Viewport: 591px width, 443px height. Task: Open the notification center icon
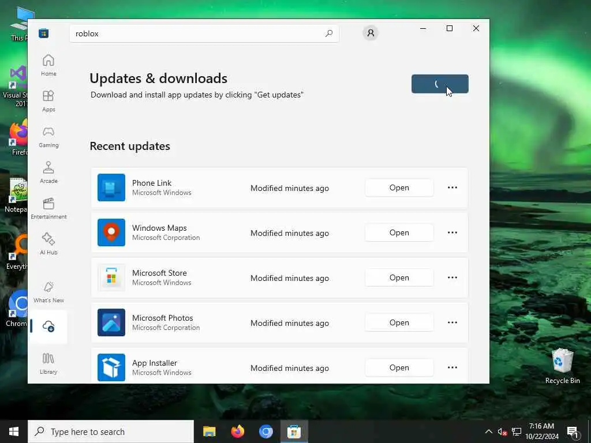573,431
